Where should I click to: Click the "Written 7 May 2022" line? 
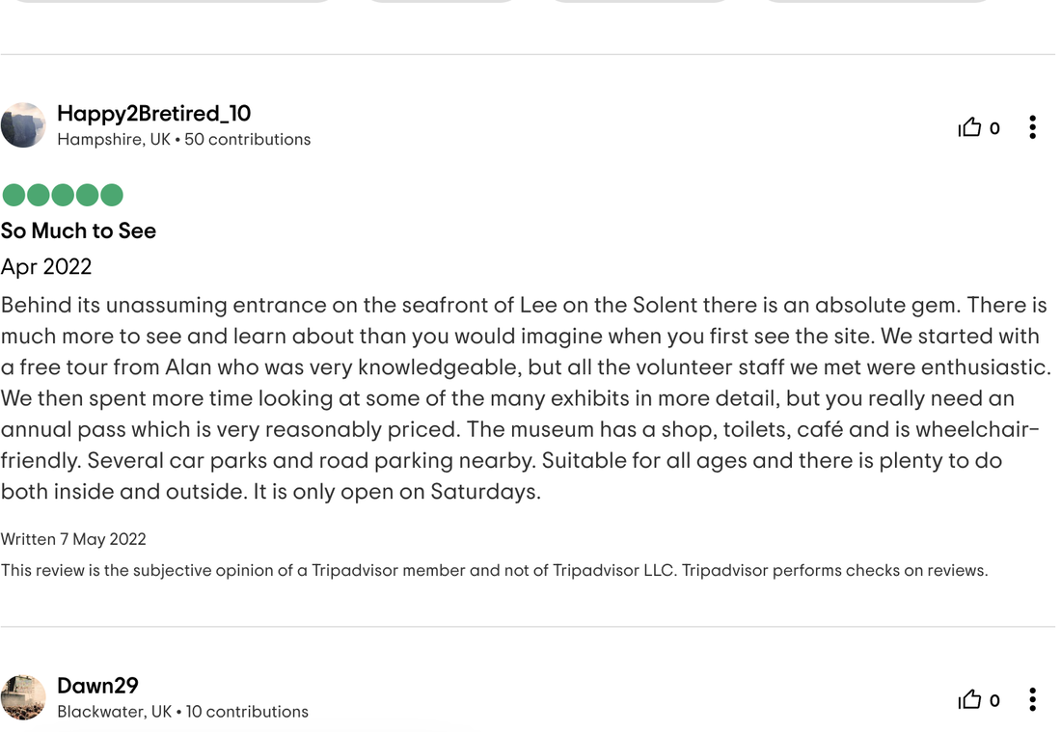point(73,539)
